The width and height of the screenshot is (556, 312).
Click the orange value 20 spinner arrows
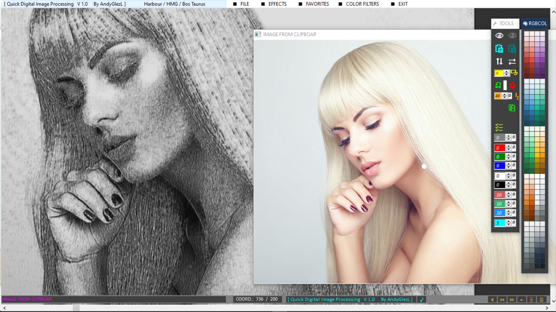coord(504,96)
